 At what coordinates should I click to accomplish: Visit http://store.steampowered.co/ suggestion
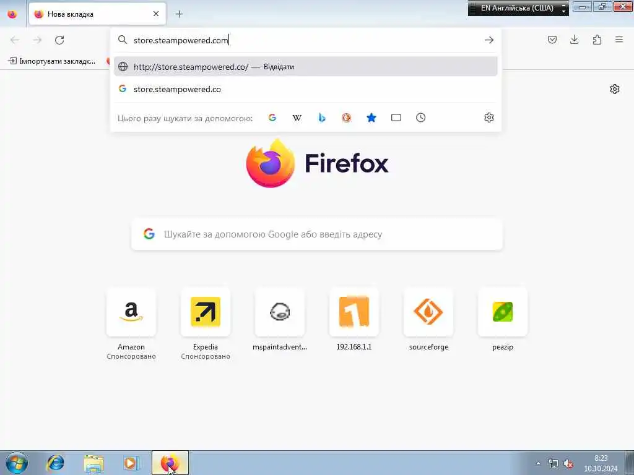[x=305, y=67]
